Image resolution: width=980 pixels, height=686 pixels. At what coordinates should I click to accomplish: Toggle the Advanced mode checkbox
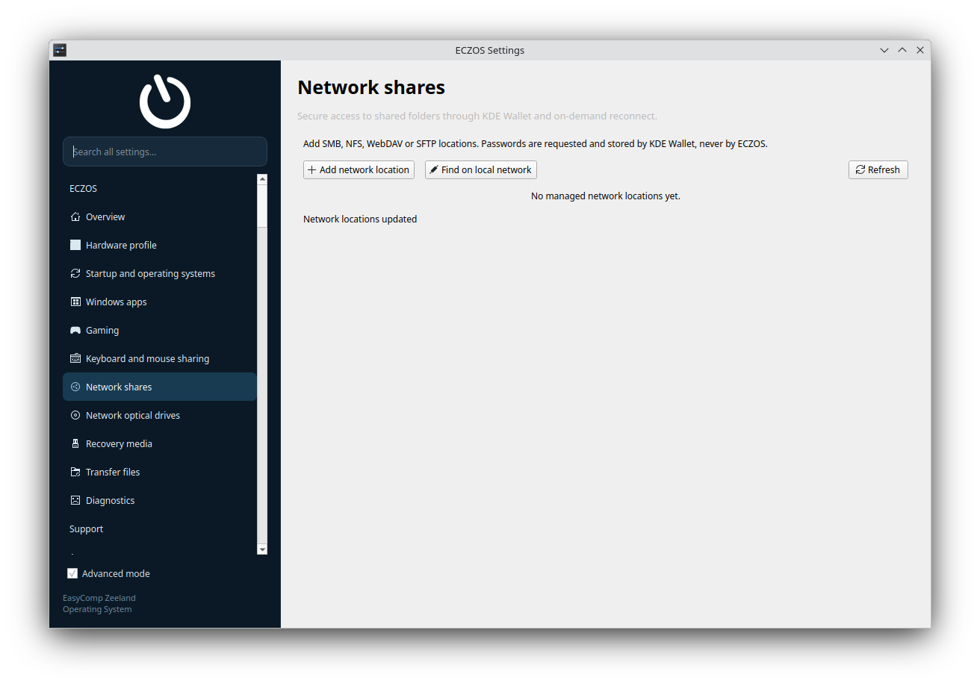(72, 573)
